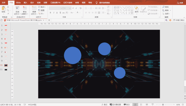Image resolution: width=186 pixels, height=106 pixels.
Task: Open the Shape Outline (形状轮廓) menu
Action: pyautogui.click(x=153, y=10)
